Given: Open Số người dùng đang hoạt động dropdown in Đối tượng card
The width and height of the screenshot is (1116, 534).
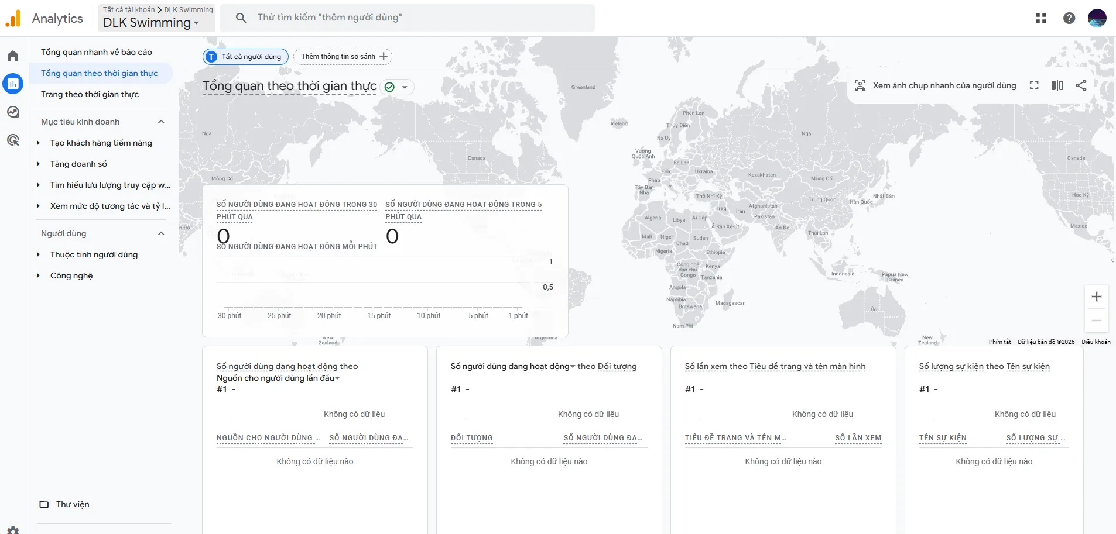Looking at the screenshot, I should (513, 367).
